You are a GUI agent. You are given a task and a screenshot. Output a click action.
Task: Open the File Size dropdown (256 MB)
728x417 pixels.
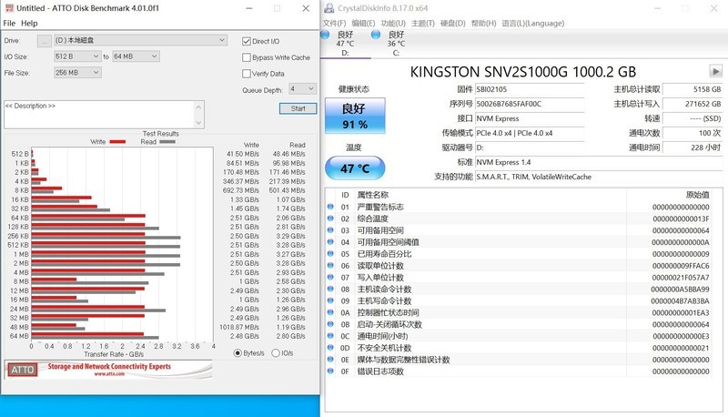click(x=77, y=73)
